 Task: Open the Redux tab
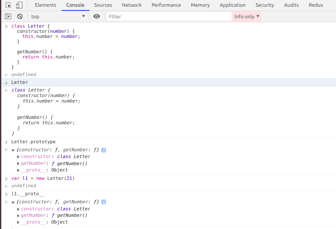tap(316, 5)
